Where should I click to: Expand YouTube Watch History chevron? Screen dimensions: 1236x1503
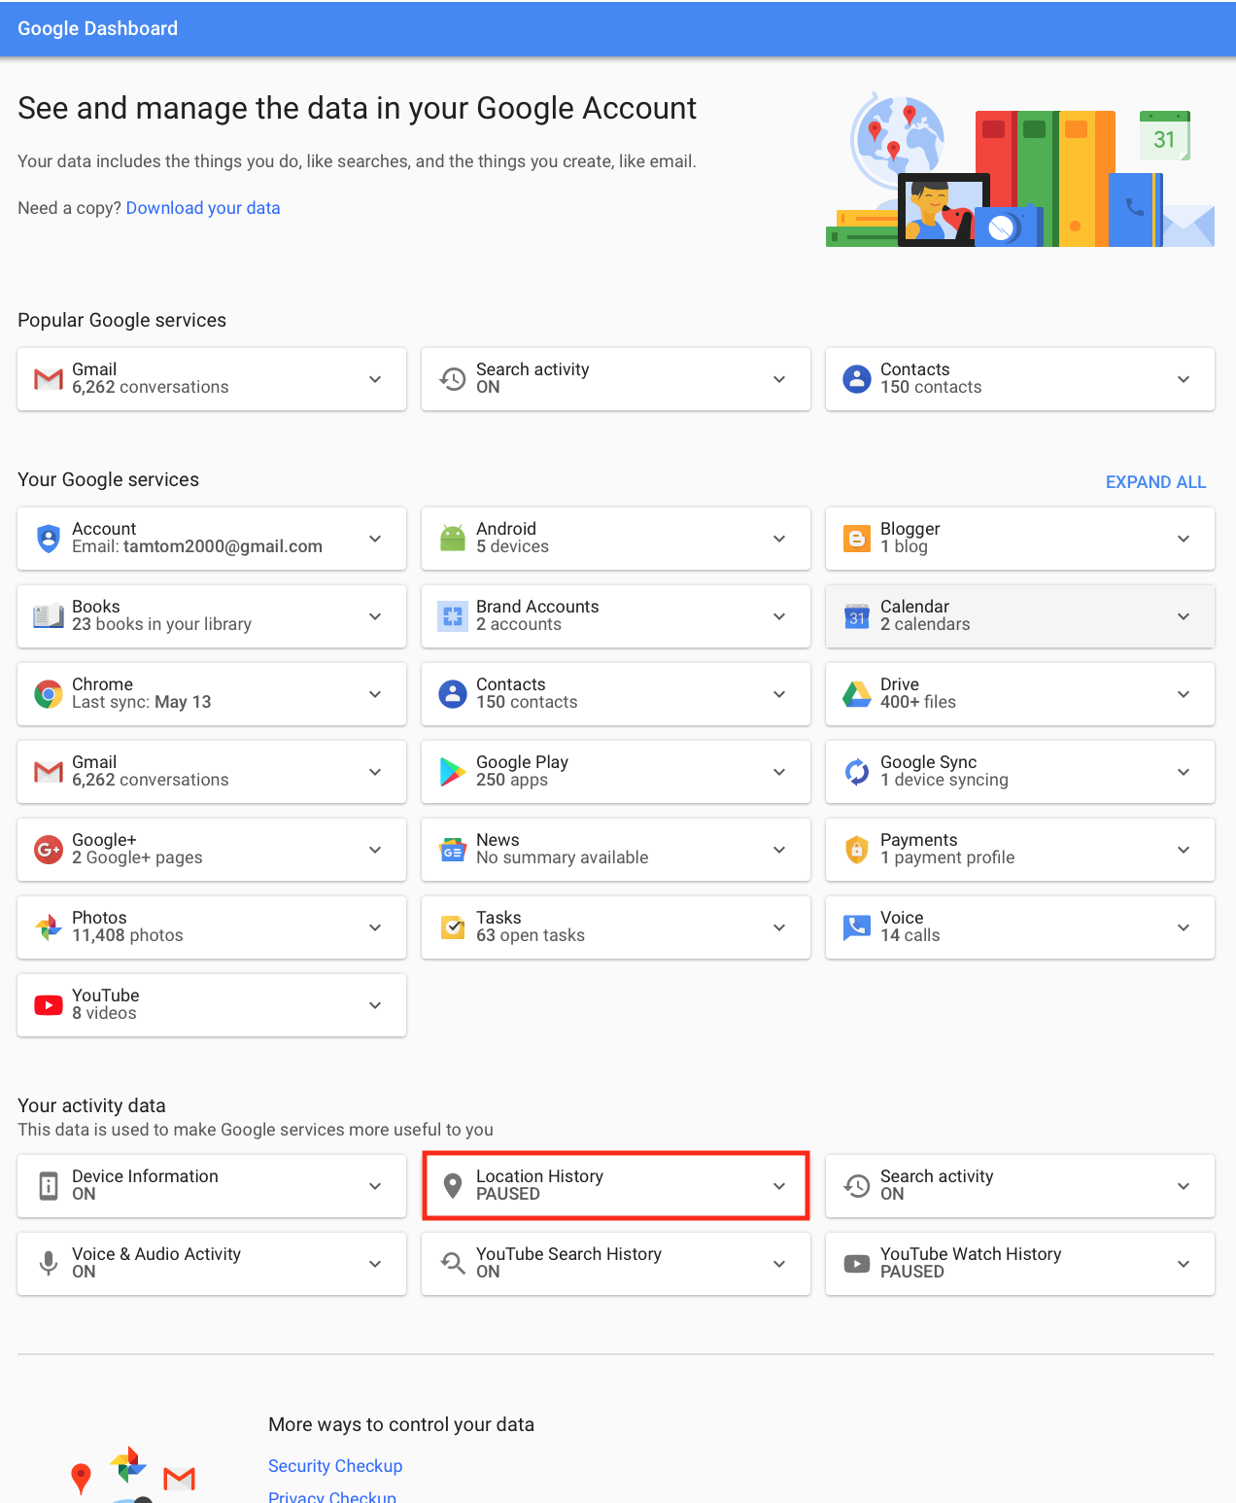pyautogui.click(x=1184, y=1264)
